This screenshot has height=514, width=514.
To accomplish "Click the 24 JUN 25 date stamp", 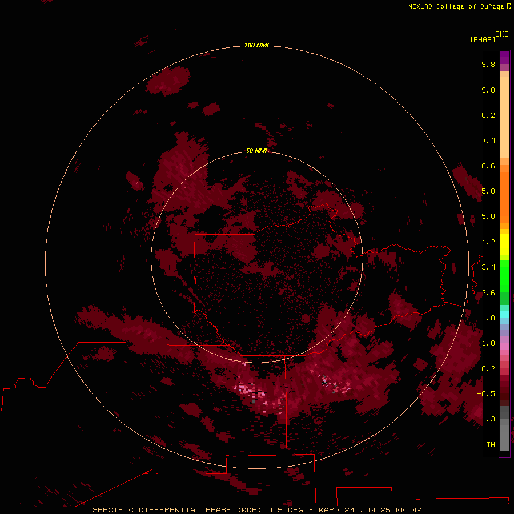I will pos(367,510).
